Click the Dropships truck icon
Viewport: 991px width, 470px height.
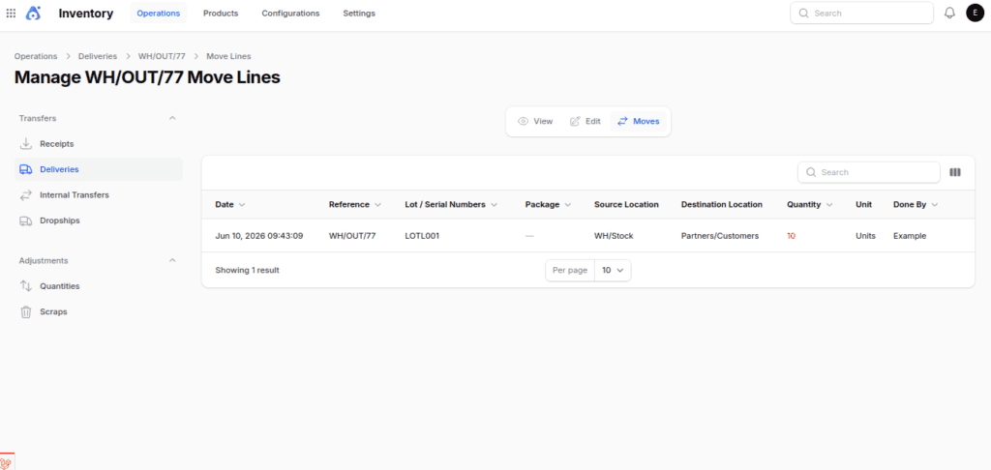pyautogui.click(x=26, y=221)
